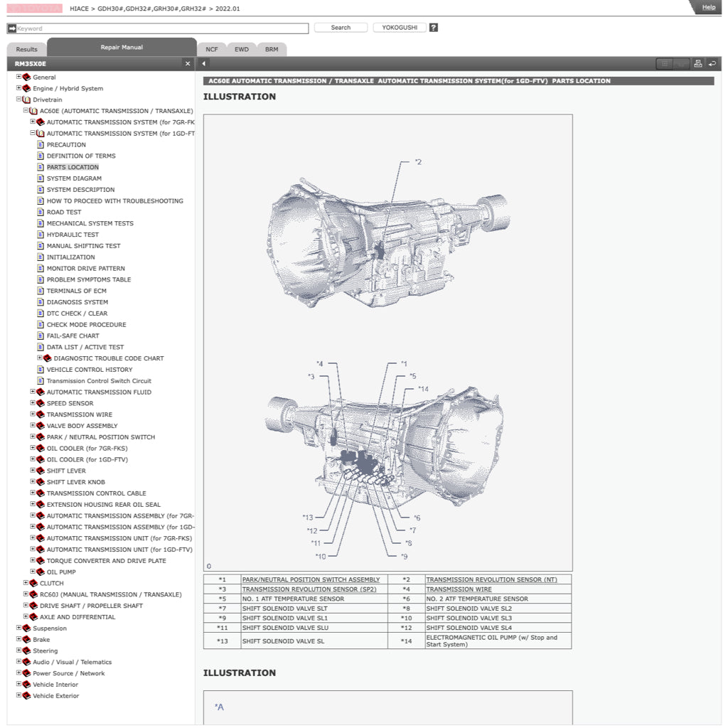Click the OIL PUMP red book icon
This screenshot has height=728, width=728.
[x=41, y=572]
